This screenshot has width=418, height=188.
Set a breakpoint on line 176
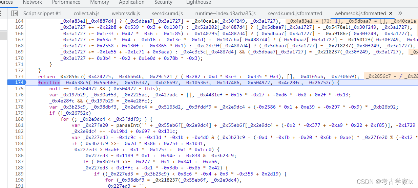pyautogui.click(x=19, y=95)
